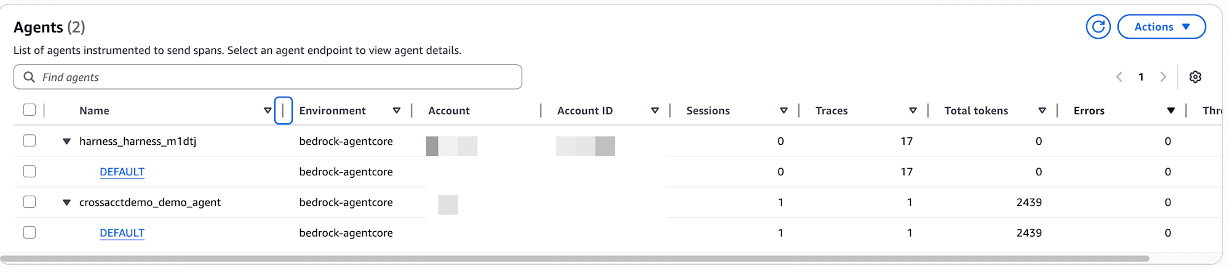1230x268 pixels.
Task: Sort by Account ID column arrow
Action: (x=655, y=111)
